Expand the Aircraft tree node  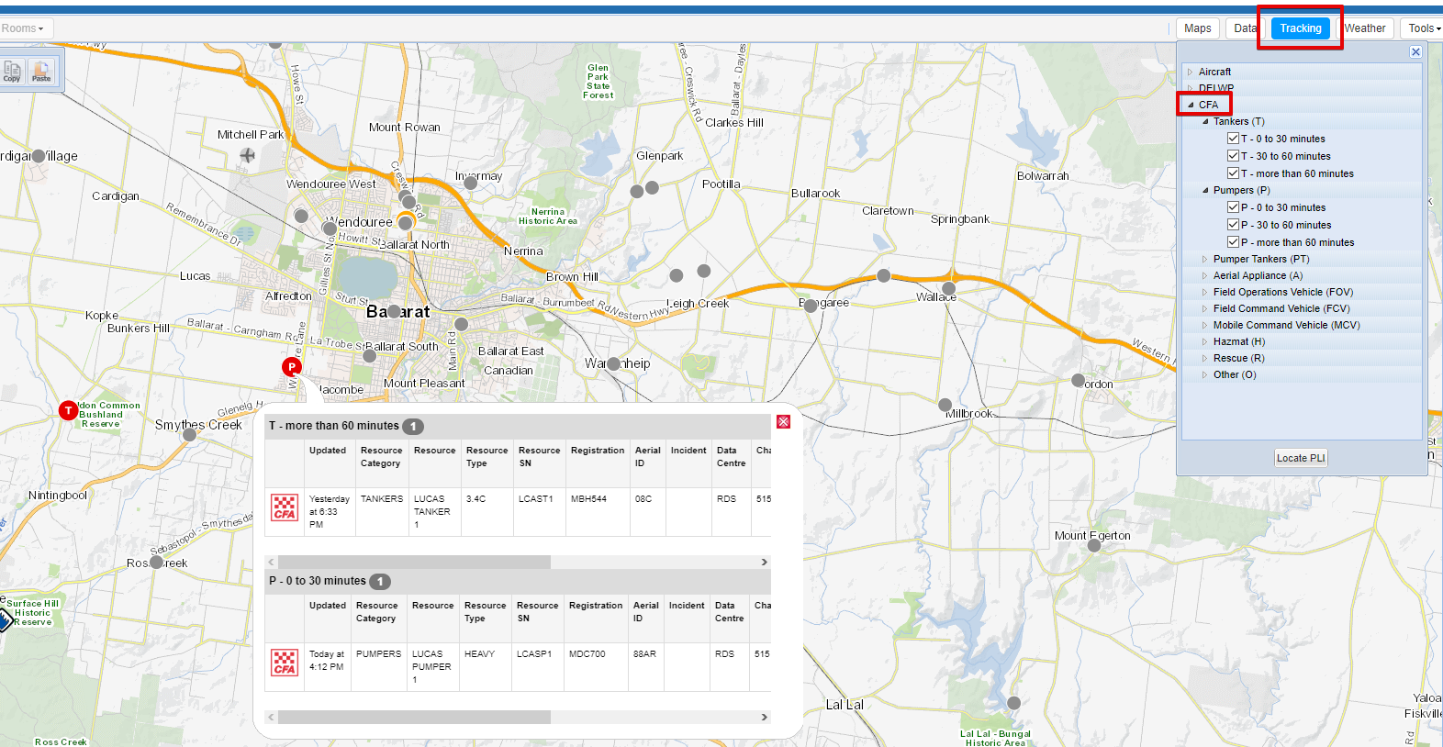1191,72
